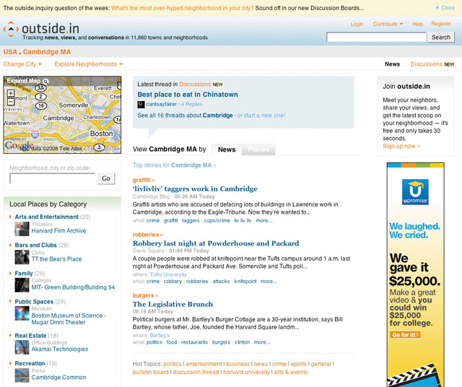Screen dimensions: 462x387
Task: Close the question of the week banner
Action: click(445, 8)
